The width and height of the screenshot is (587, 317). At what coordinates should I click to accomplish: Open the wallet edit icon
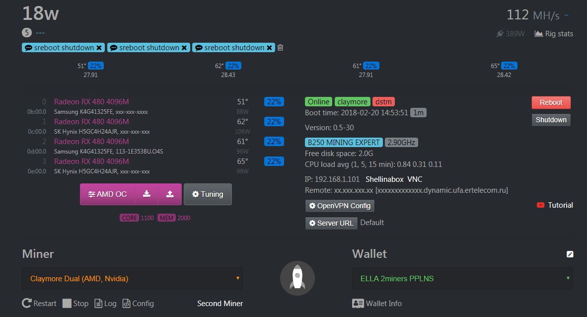pos(570,254)
